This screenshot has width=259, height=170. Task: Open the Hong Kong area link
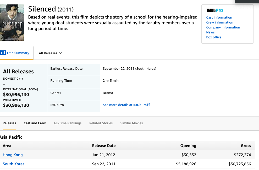(13, 155)
